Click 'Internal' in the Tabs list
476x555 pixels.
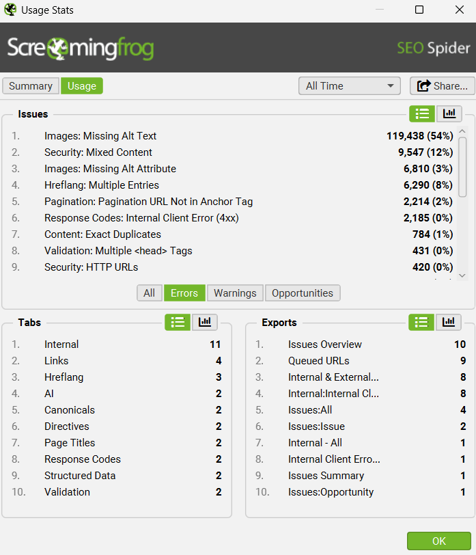(61, 344)
